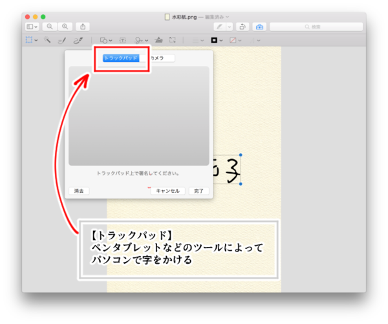388x324 pixels.
Task: Expand the Sign tool dropdown arrow
Action: 147,40
